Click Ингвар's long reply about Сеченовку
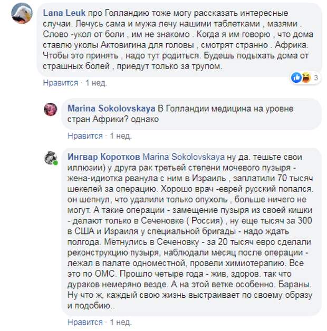Image resolution: width=327 pixels, height=331 pixels. (x=190, y=231)
